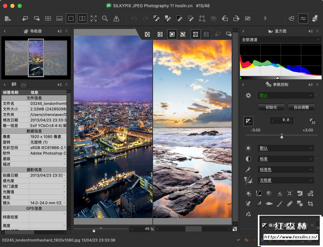
Task: Toggle side-by-side comparison view mode
Action: pos(82,19)
